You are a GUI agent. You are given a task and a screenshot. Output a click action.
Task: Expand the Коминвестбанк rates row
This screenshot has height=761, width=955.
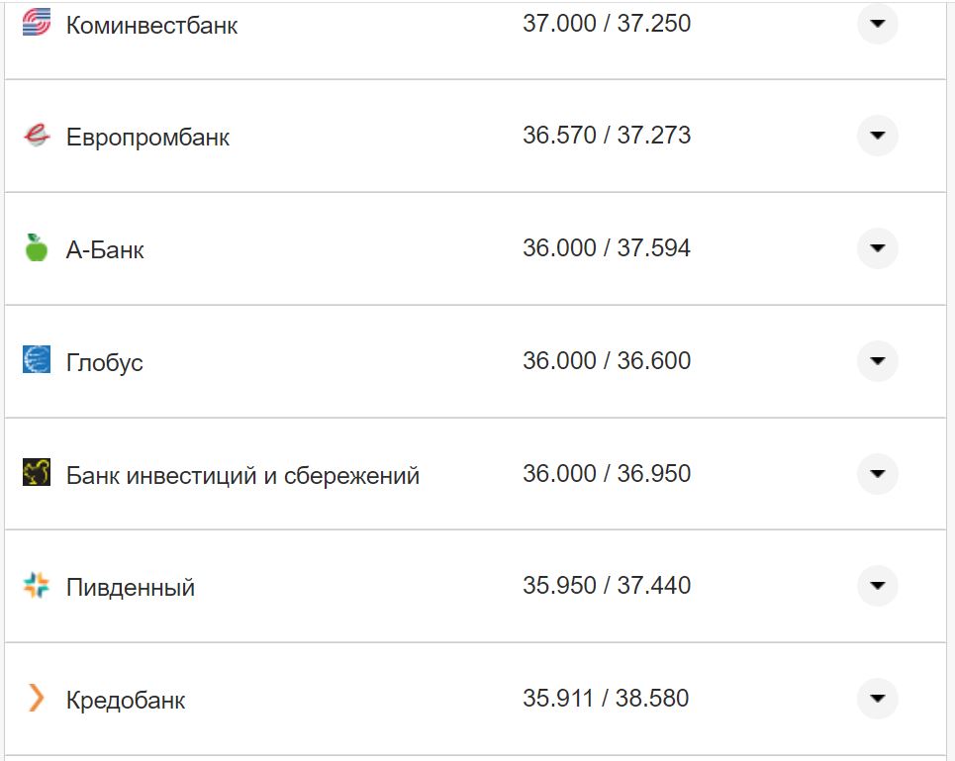click(x=877, y=24)
